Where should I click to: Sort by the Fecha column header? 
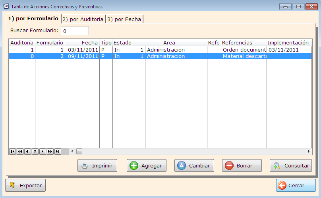[x=82, y=42]
